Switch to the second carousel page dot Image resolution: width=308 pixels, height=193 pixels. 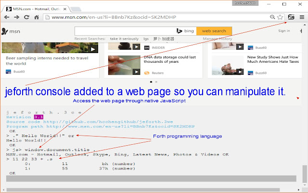(156, 82)
